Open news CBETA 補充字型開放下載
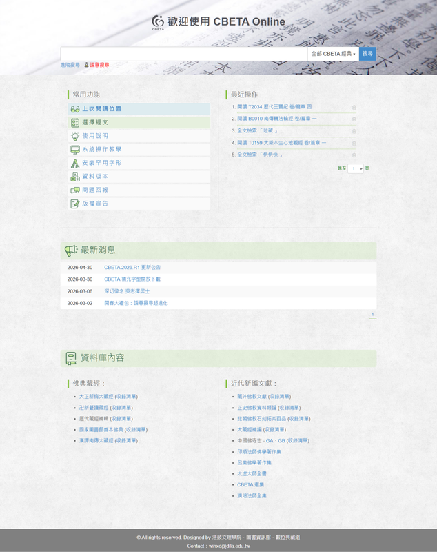The width and height of the screenshot is (437, 552). point(132,279)
